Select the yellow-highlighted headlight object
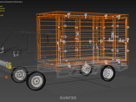 click(x=9, y=65)
